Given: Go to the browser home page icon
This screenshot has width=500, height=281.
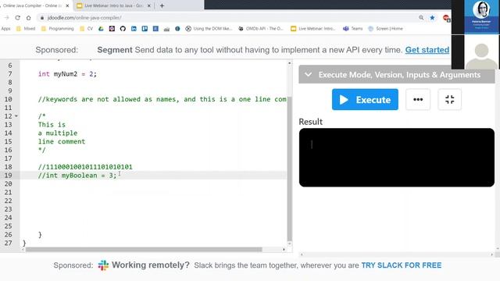Looking at the screenshot, I should coord(28,18).
